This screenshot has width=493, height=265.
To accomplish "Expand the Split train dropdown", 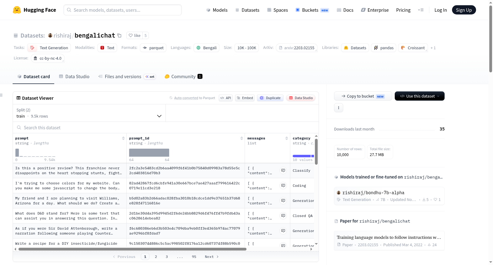I will [x=89, y=113].
